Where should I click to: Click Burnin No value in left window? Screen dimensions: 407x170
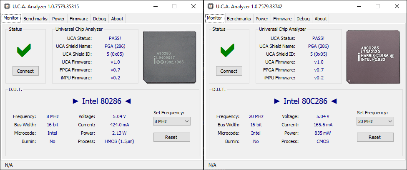[x=53, y=141]
